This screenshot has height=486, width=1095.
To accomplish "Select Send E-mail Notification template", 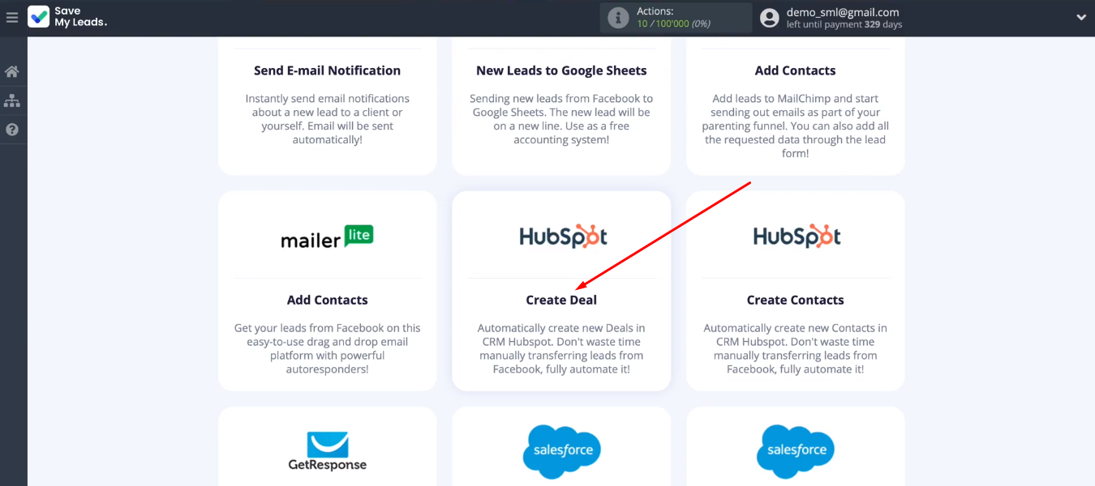I will pos(328,70).
